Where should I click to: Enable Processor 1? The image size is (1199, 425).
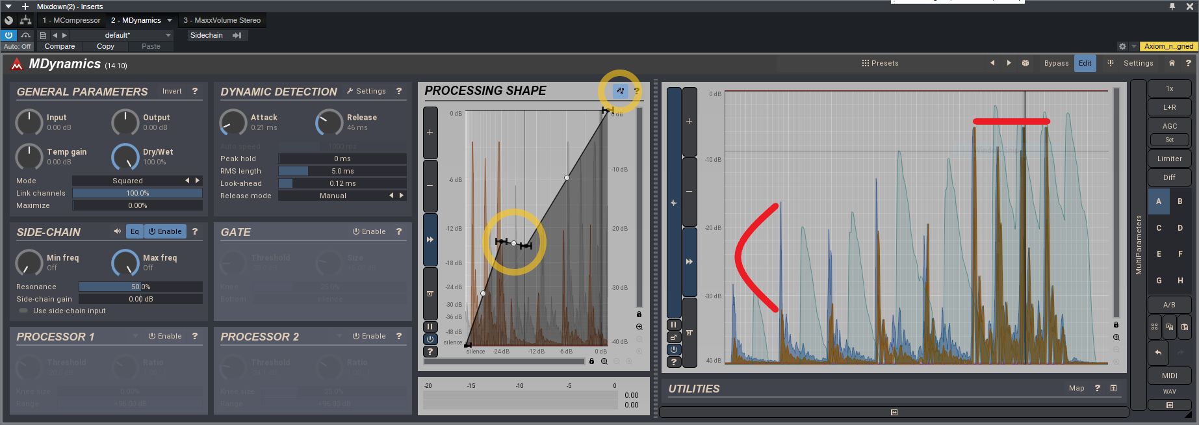(x=165, y=336)
